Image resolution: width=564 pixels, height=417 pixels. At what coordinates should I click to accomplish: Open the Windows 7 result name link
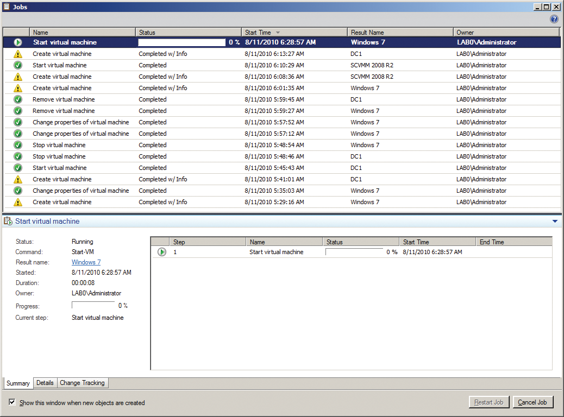(86, 262)
